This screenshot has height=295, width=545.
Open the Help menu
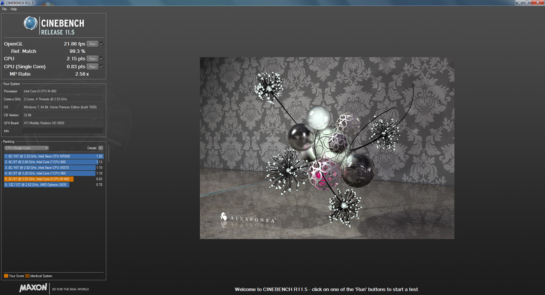point(14,9)
